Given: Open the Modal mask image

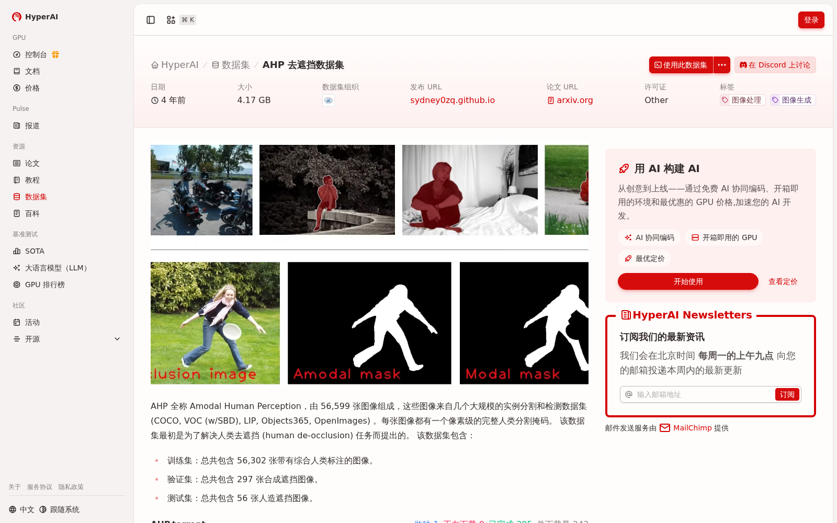Looking at the screenshot, I should pos(524,323).
